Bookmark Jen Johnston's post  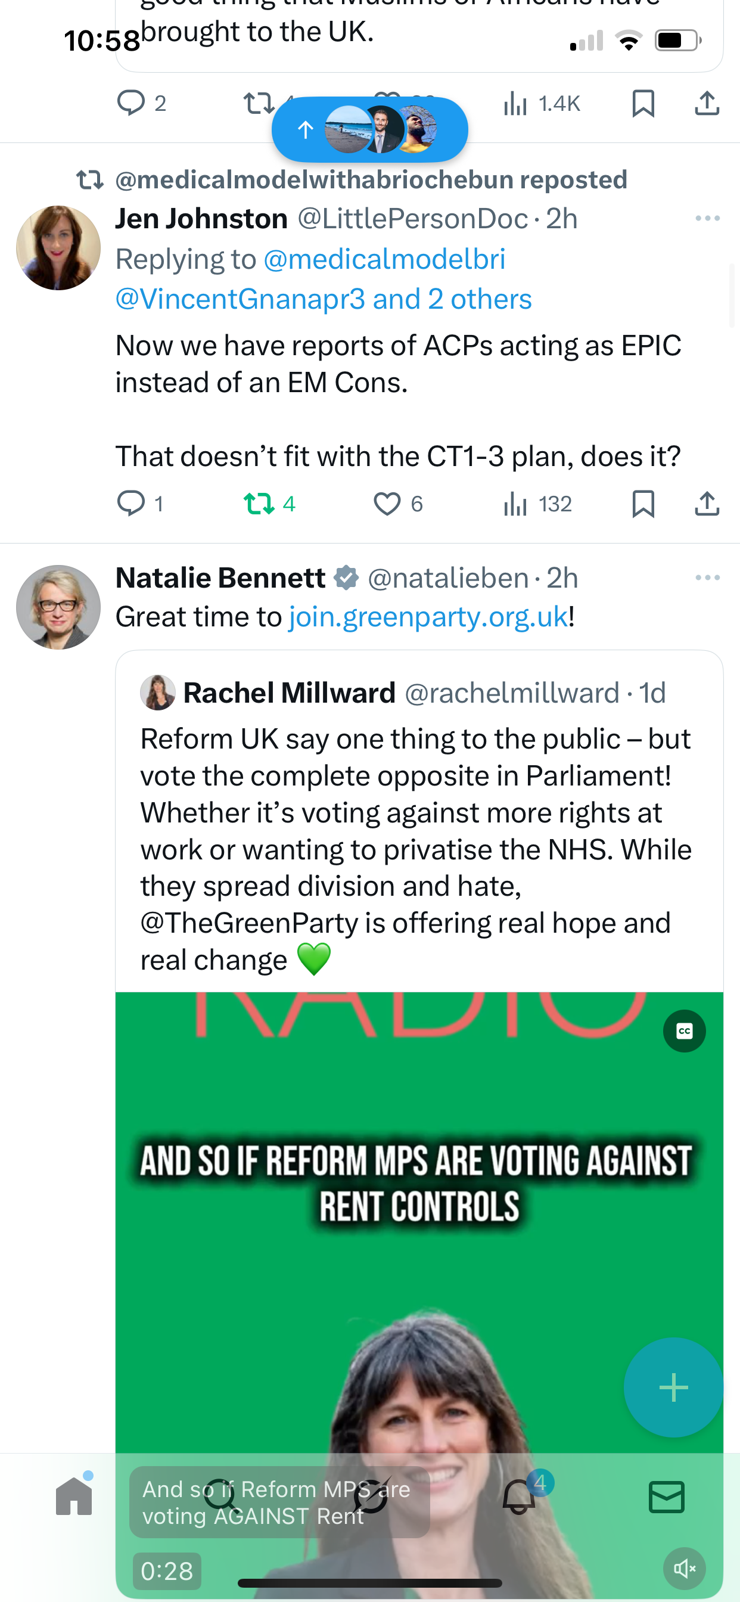(643, 503)
